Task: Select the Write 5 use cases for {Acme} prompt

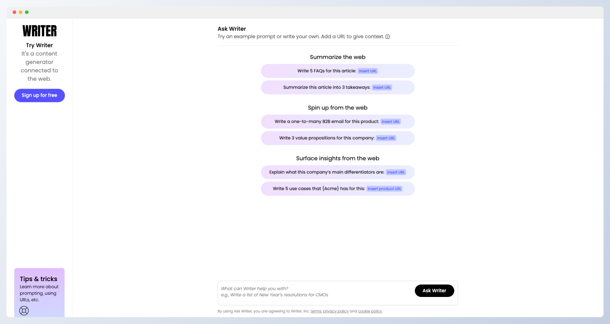Action: coord(338,189)
